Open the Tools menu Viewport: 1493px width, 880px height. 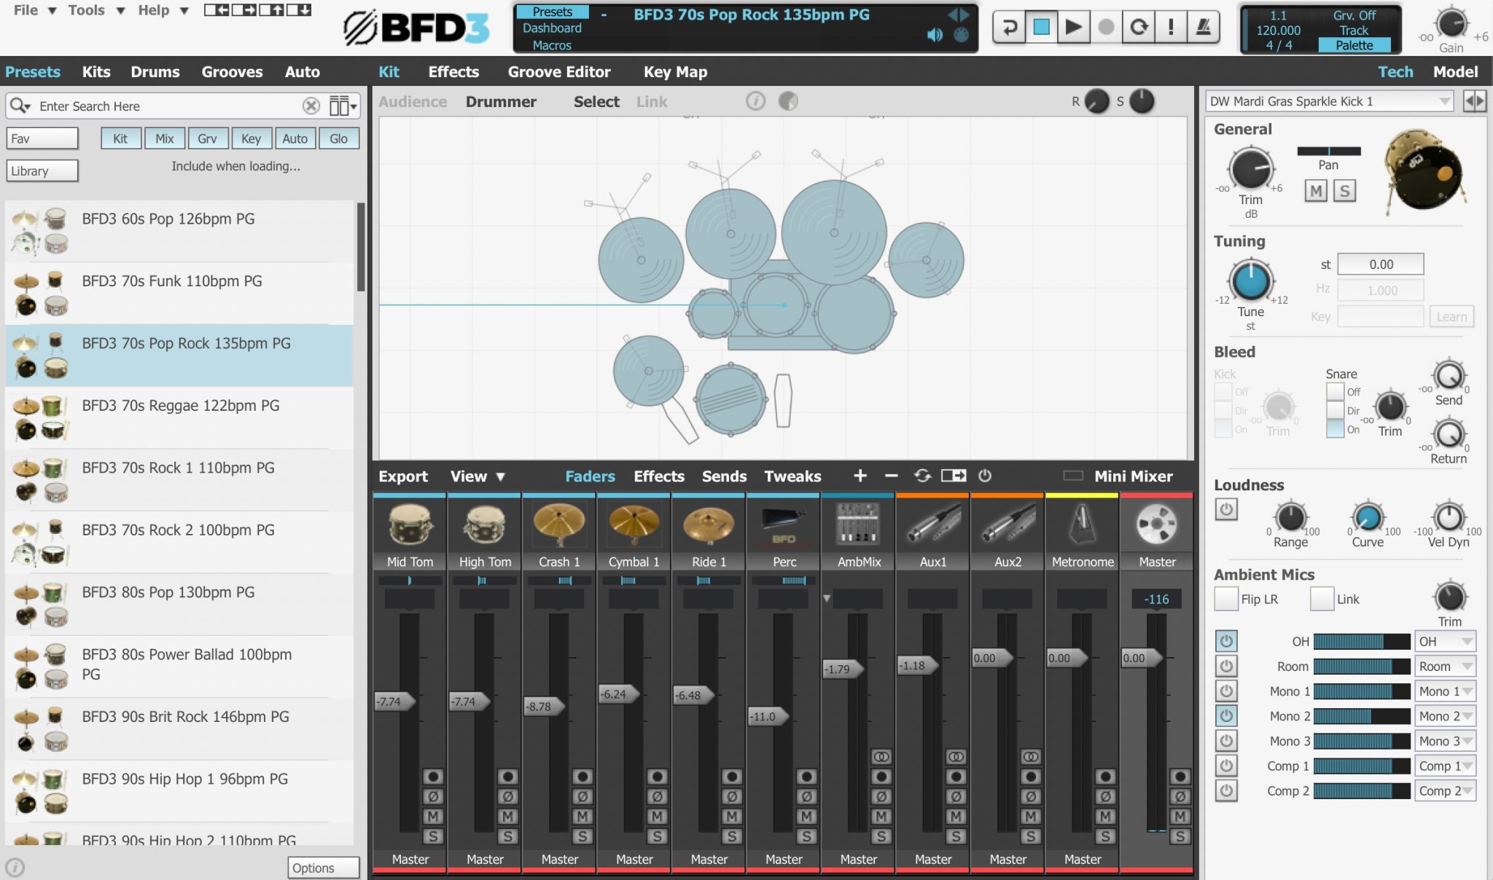(86, 10)
